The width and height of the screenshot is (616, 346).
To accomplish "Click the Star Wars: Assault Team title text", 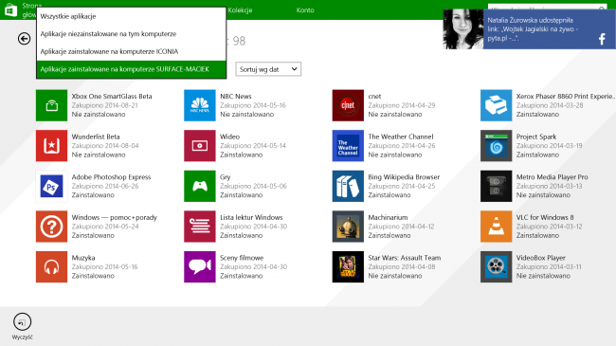I will [405, 258].
